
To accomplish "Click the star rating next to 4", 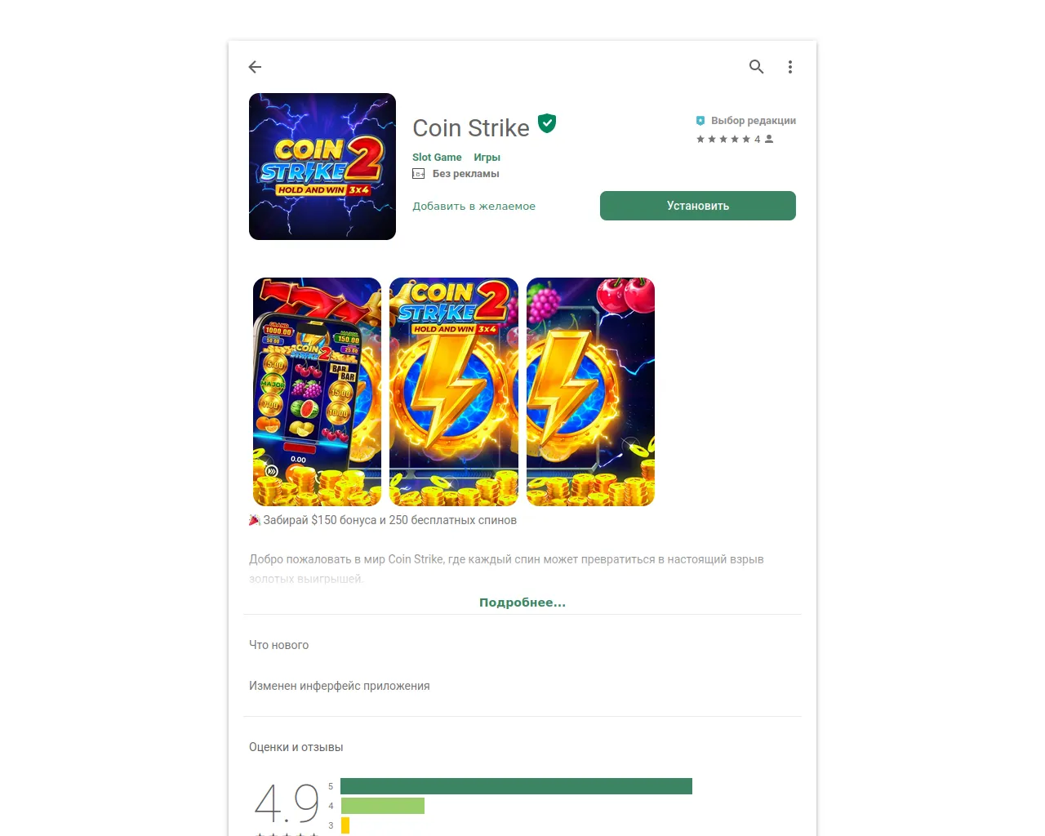I will (x=723, y=139).
